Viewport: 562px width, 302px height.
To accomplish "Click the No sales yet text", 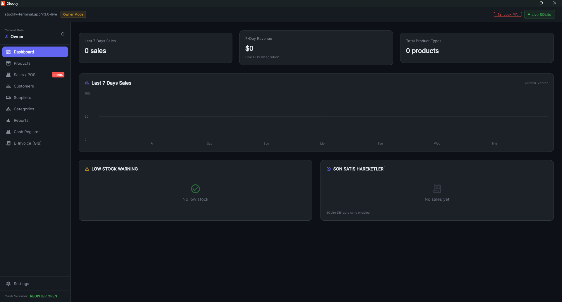I will 437,200.
